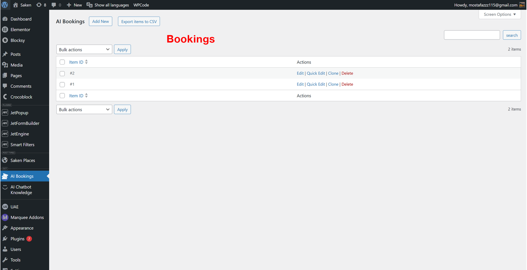
Task: Click the bookings search input field
Action: [472, 35]
